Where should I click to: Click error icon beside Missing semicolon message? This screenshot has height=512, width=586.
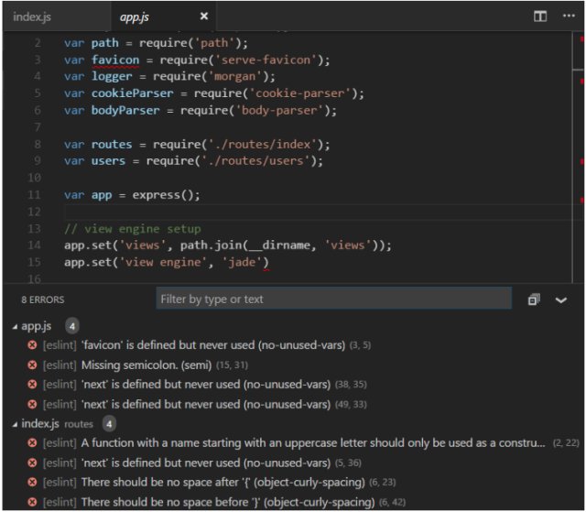[32, 365]
